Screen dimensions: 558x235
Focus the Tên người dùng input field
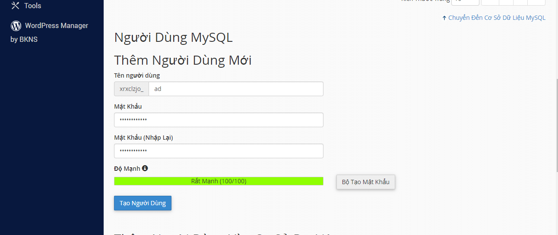point(236,89)
